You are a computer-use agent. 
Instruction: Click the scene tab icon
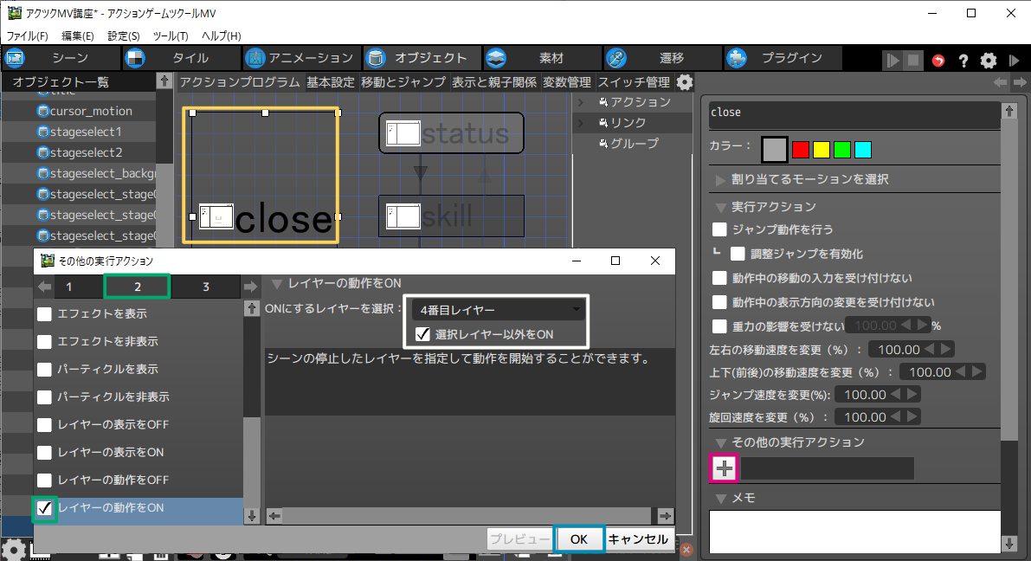pyautogui.click(x=16, y=58)
